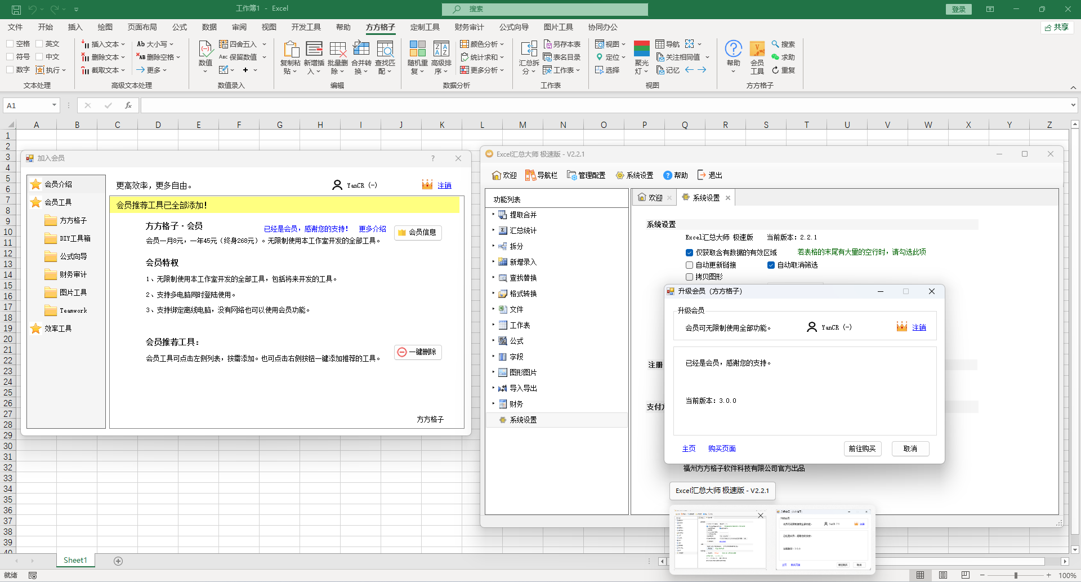The width and height of the screenshot is (1081, 582).
Task: Open the 开发工具 ribbon tab
Action: coord(306,27)
